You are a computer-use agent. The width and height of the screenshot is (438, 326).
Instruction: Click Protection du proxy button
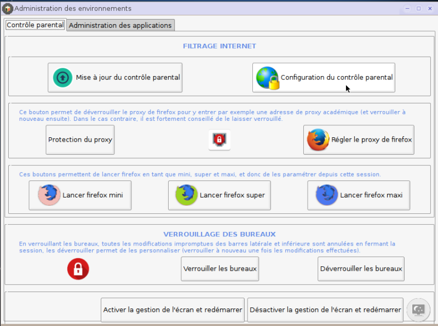(80, 139)
